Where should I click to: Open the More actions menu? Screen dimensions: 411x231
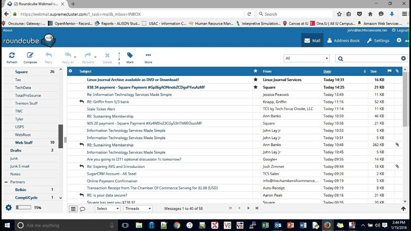click(x=148, y=57)
